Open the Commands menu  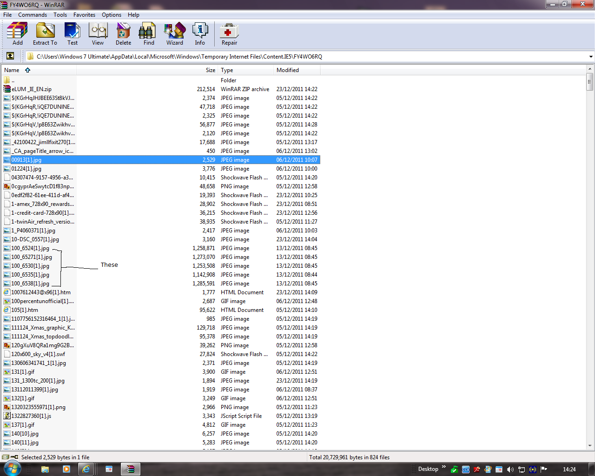point(33,15)
